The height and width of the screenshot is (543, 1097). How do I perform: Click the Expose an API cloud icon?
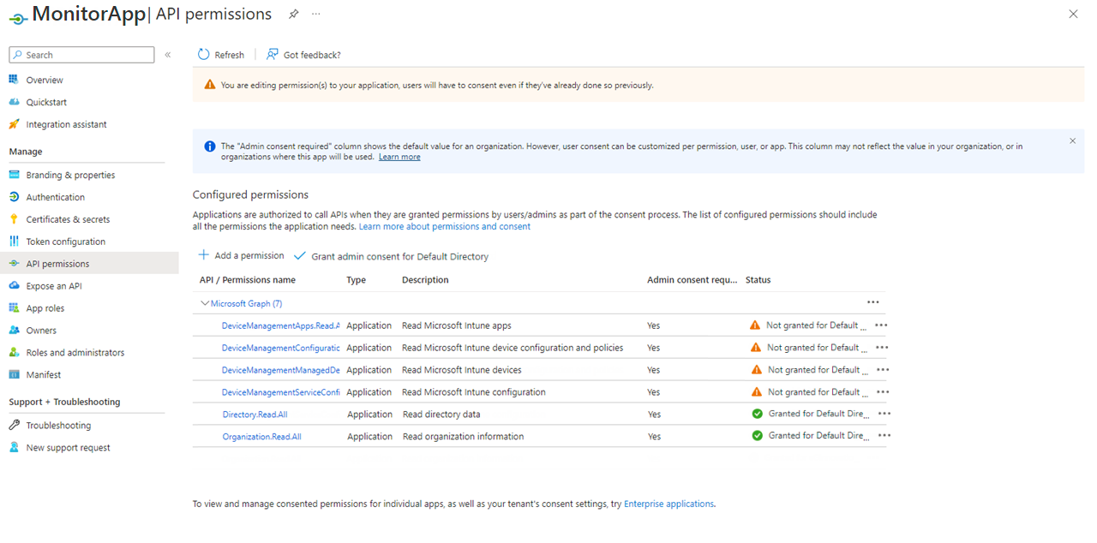(x=14, y=286)
